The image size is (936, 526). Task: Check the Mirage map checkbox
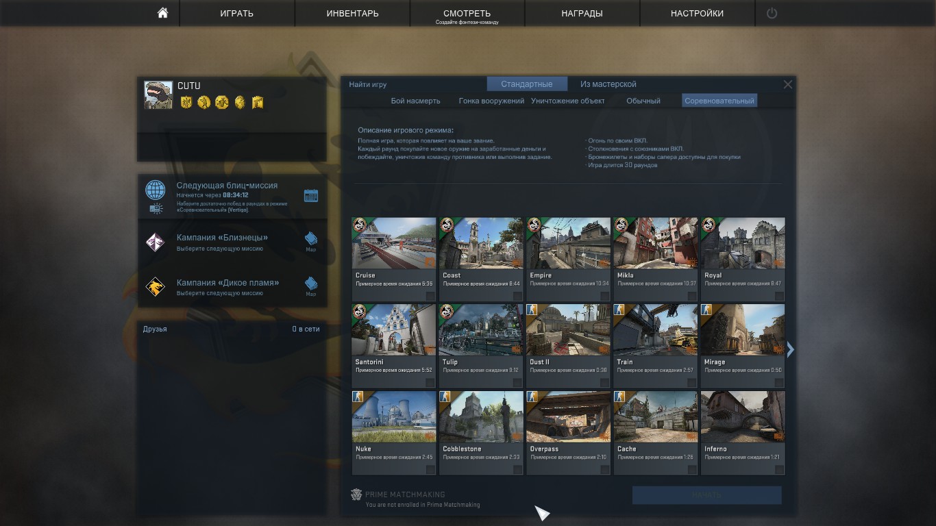click(779, 383)
